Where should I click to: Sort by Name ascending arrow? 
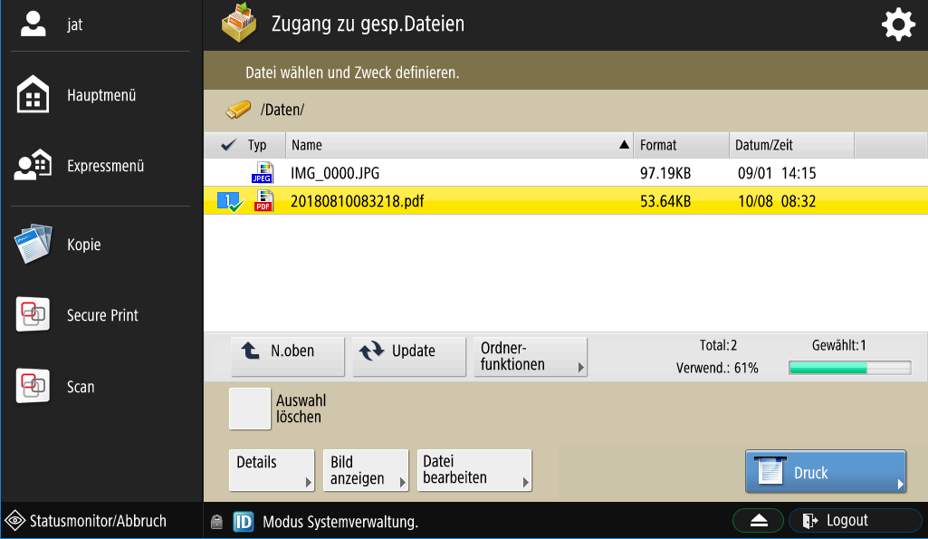pos(624,145)
